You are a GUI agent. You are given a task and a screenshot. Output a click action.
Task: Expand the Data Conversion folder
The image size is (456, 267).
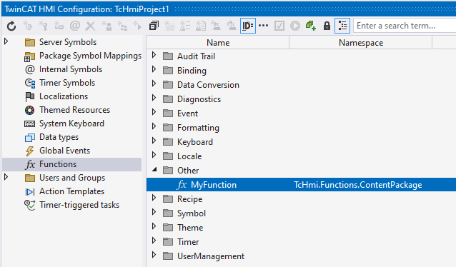154,84
